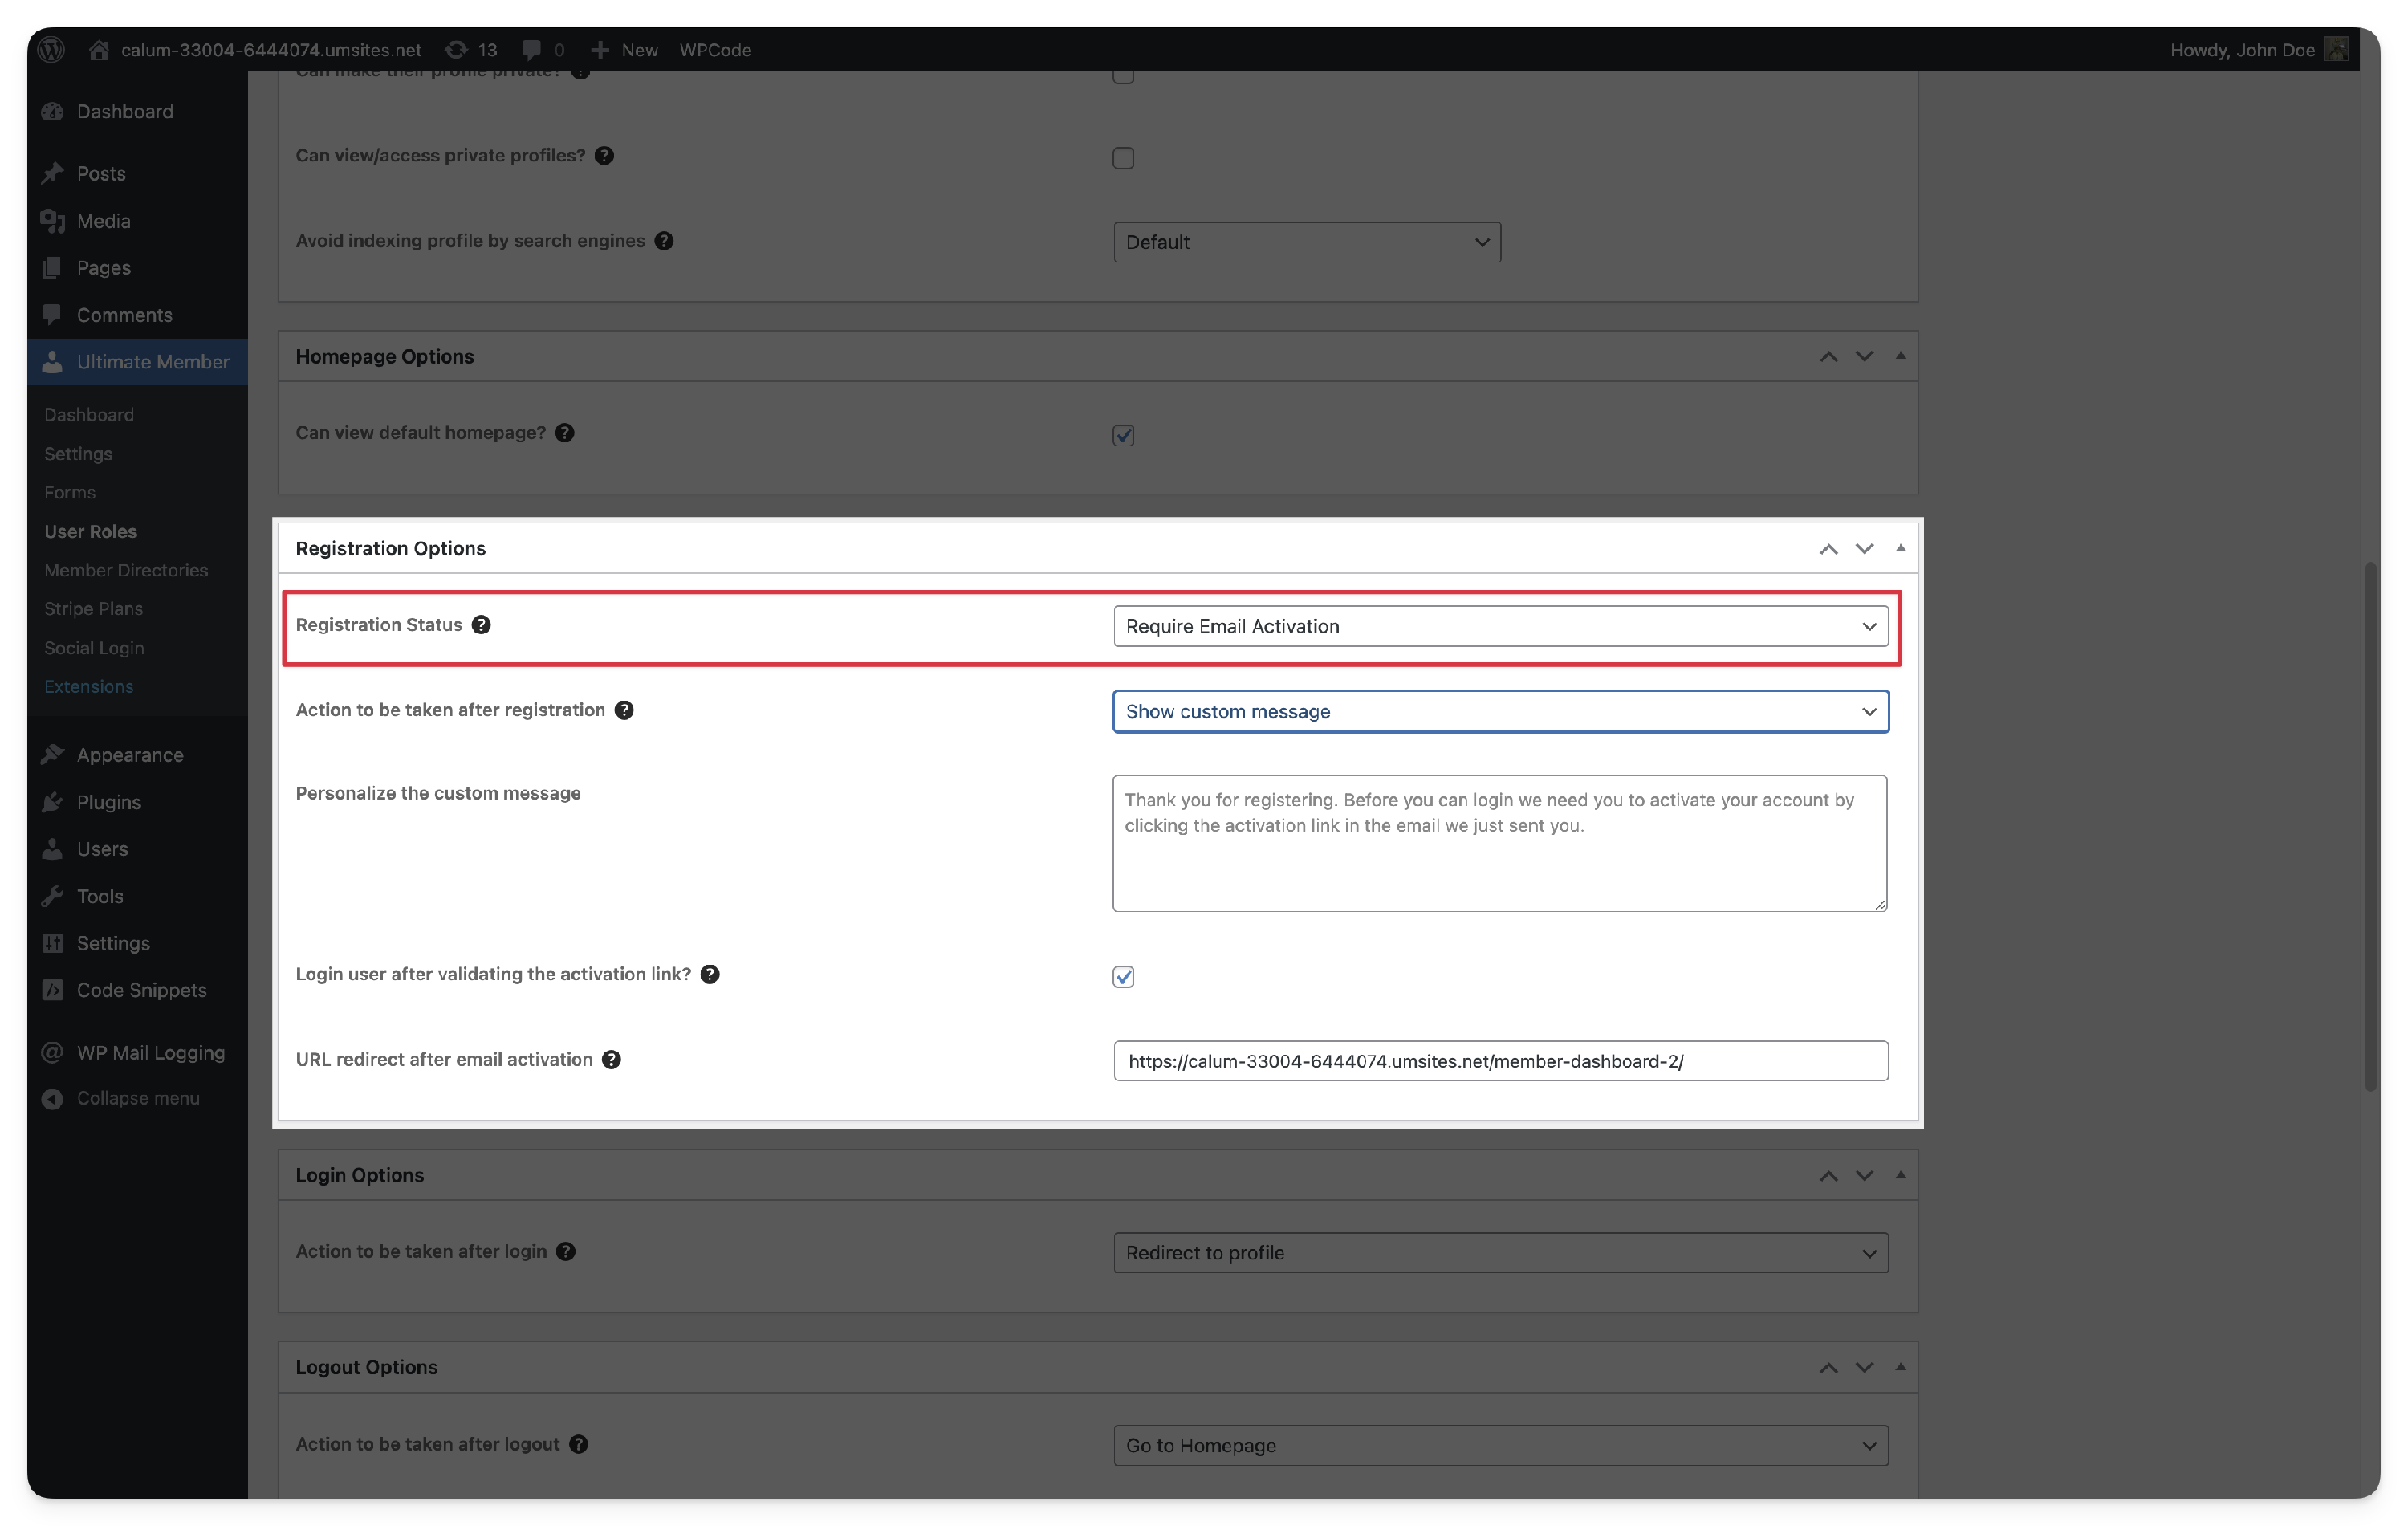Viewport: 2408px width, 1526px height.
Task: Open the Redirect to profile dropdown
Action: 1500,1253
